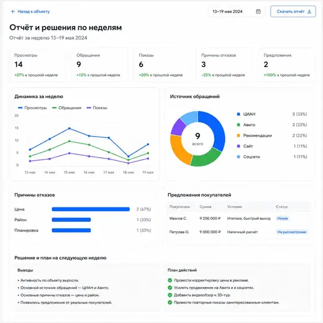Click the purple Сайт donut segment
The height and width of the screenshot is (323, 323).
click(x=178, y=127)
